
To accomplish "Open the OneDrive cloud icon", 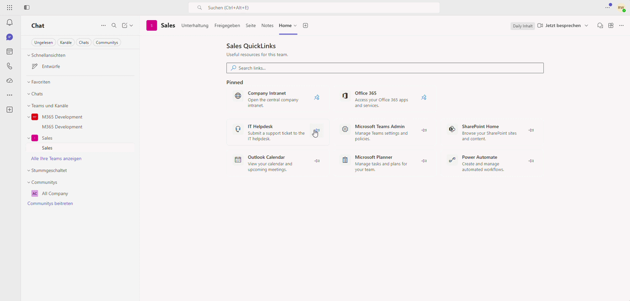I will pos(9,81).
